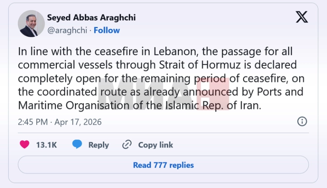The width and height of the screenshot is (327, 188).
Task: Open the circled info icon
Action: (302, 121)
